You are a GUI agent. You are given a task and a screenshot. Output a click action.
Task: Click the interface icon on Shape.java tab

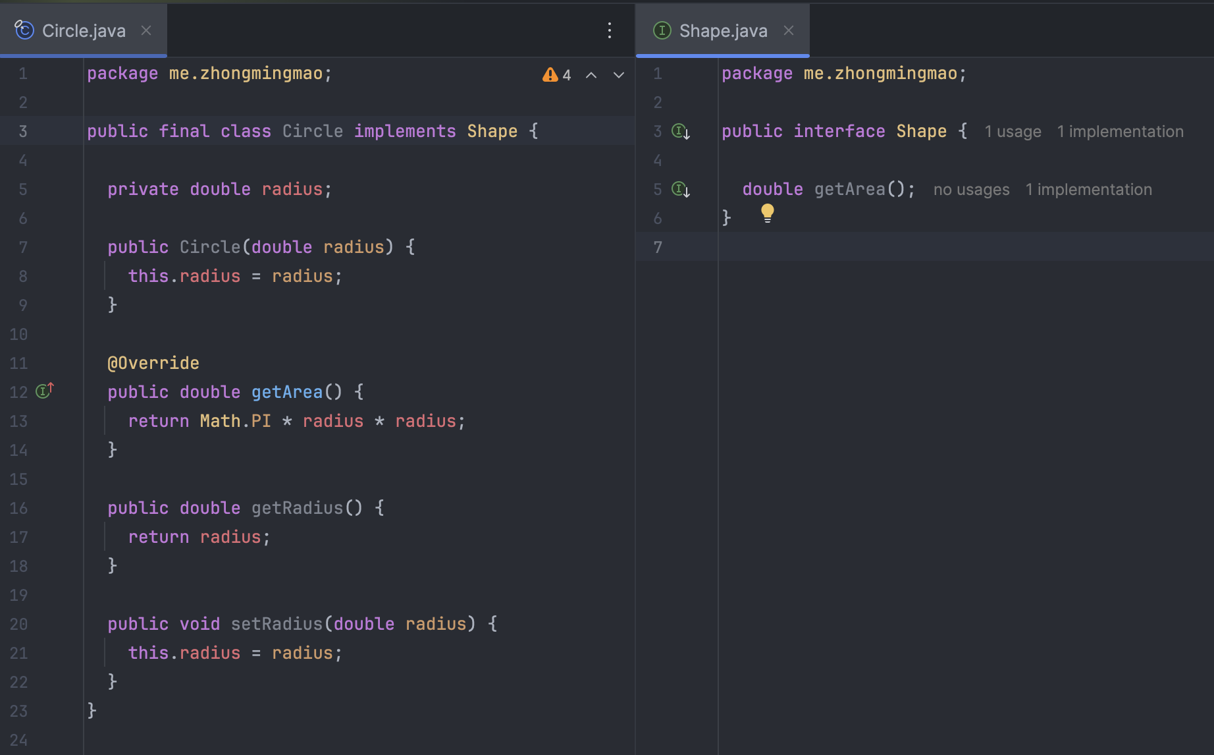[662, 30]
